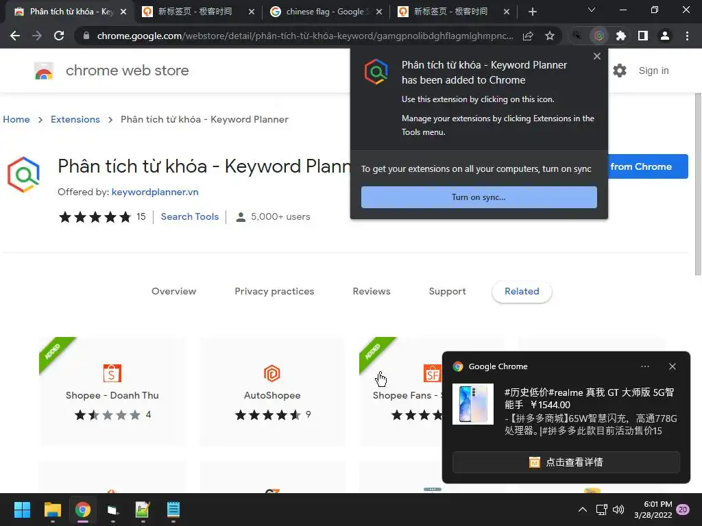Open Search Tools category link

tap(190, 216)
